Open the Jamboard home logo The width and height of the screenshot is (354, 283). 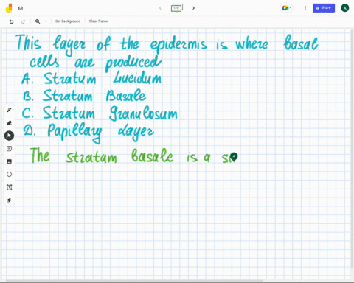click(9, 8)
